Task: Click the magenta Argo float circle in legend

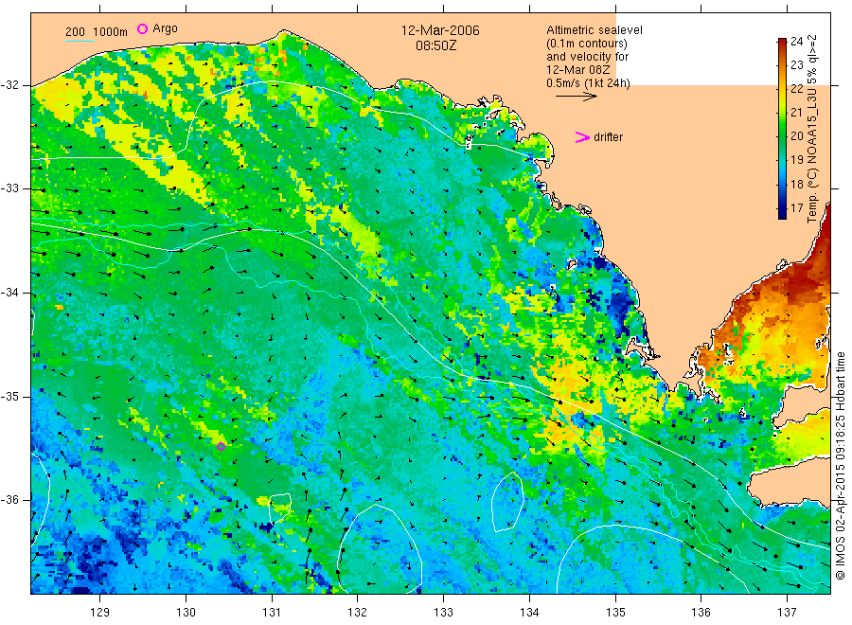Action: pyautogui.click(x=142, y=28)
